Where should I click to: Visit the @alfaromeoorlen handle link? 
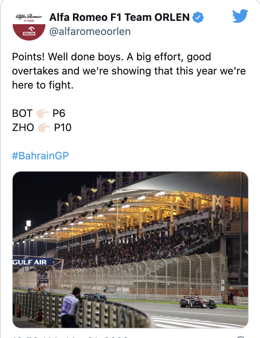(90, 32)
